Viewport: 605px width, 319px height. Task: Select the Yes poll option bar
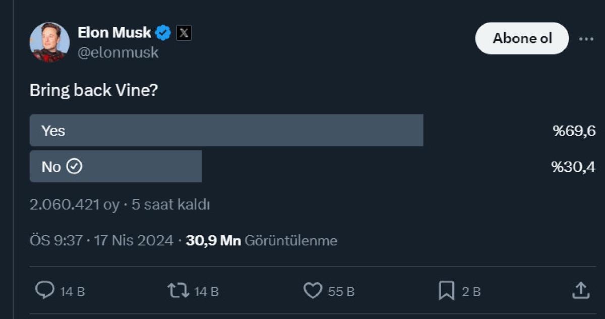coord(226,131)
